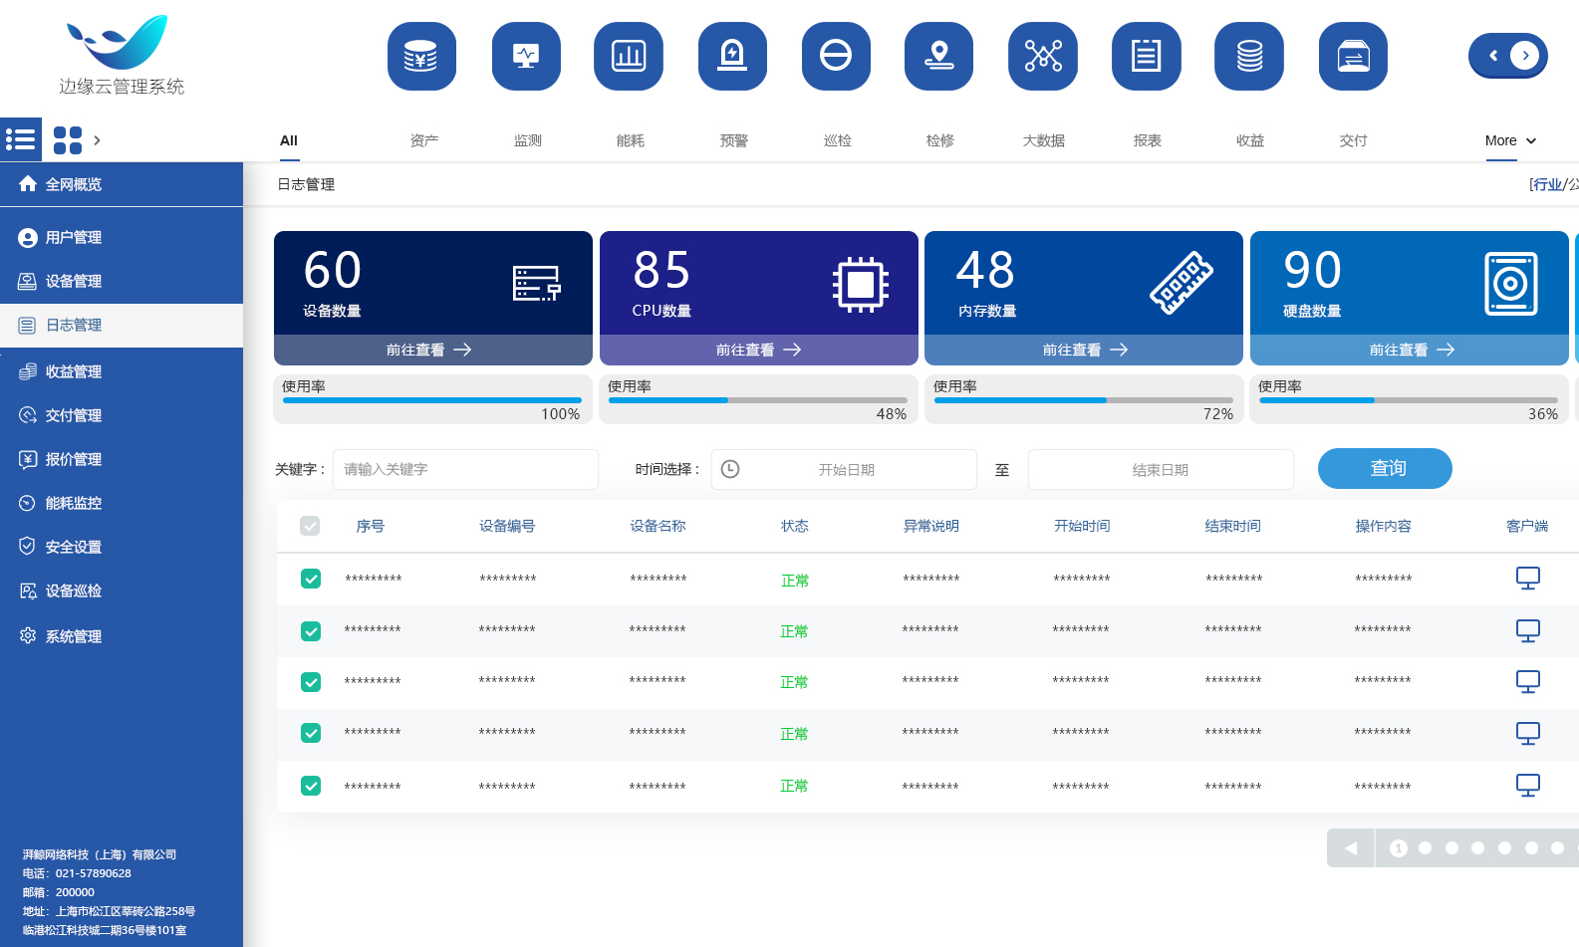
Task: Click the 72% memory usage progress bar
Action: (x=1084, y=400)
